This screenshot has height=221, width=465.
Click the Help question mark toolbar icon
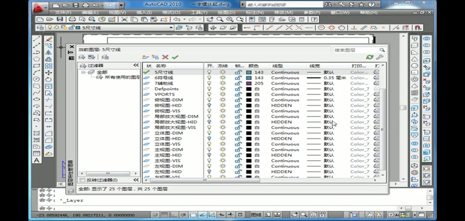[314, 19]
